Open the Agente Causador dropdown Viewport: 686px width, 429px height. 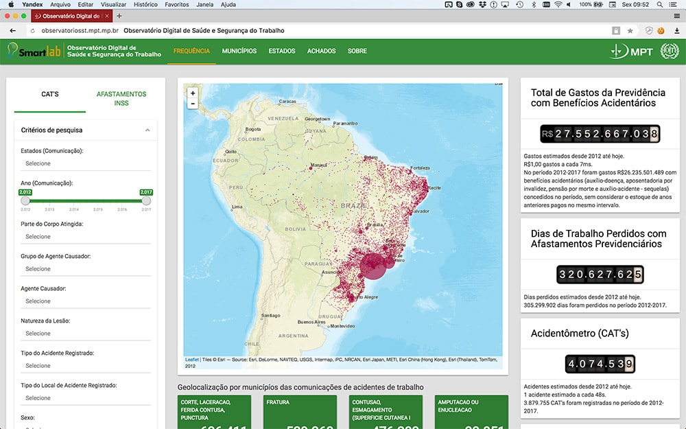(x=86, y=301)
